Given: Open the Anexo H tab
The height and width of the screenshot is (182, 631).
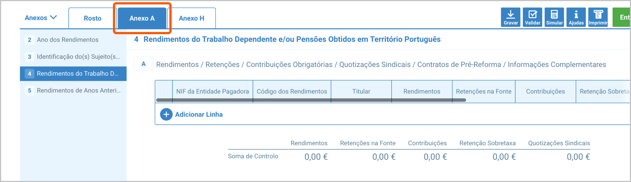Looking at the screenshot, I should [x=191, y=18].
